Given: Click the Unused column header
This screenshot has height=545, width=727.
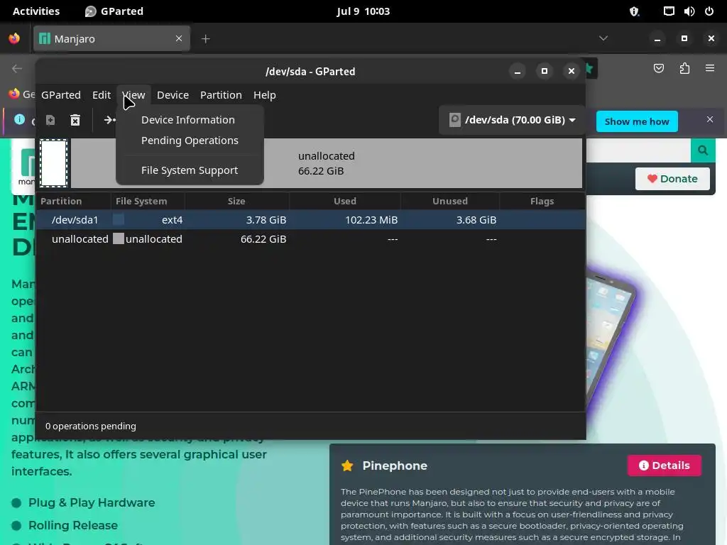Looking at the screenshot, I should pos(450,201).
